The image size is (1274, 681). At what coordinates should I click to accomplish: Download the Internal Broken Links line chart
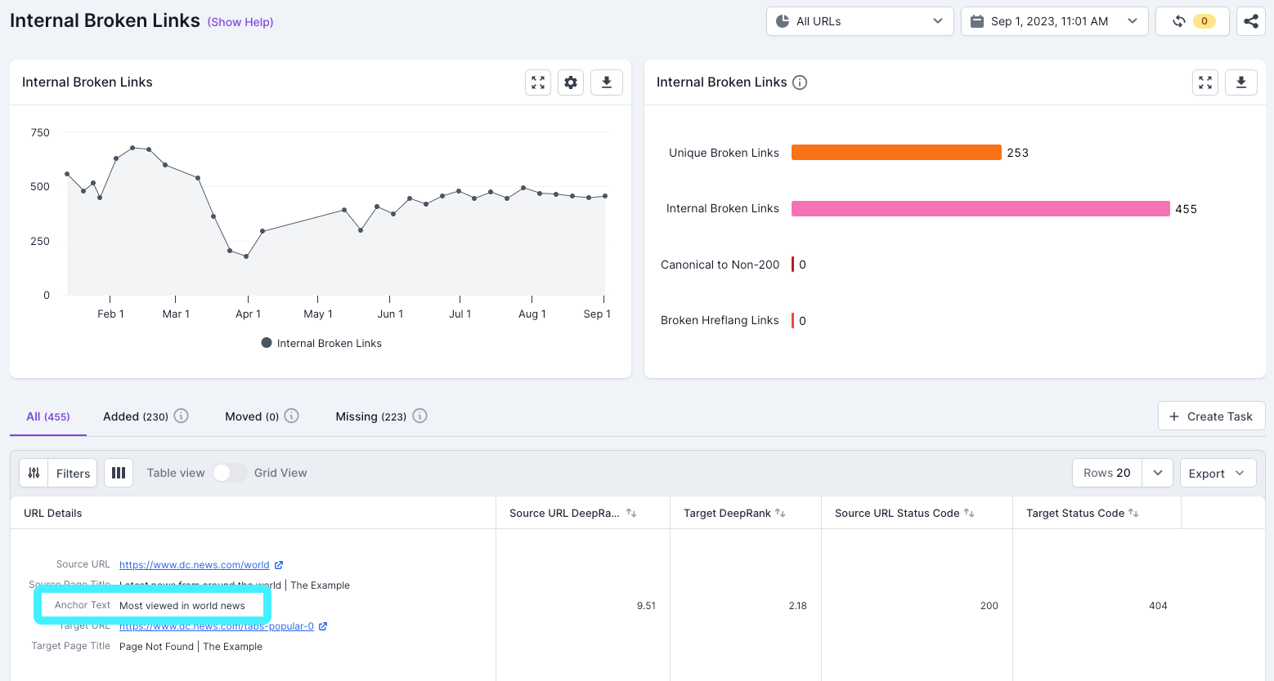[x=606, y=82]
